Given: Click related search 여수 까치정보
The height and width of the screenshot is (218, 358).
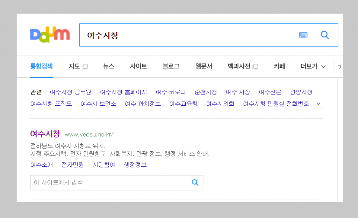Looking at the screenshot, I should (x=143, y=104).
